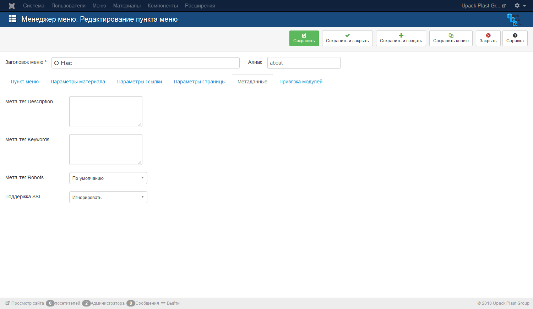Expand the Поддержка SSL dropdown

(108, 197)
